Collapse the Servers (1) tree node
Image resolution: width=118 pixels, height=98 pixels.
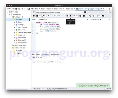[x=7, y=12]
